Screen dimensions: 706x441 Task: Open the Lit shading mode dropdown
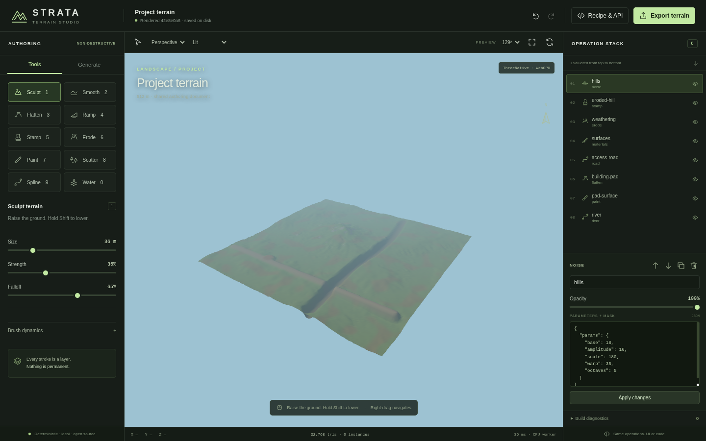(209, 42)
